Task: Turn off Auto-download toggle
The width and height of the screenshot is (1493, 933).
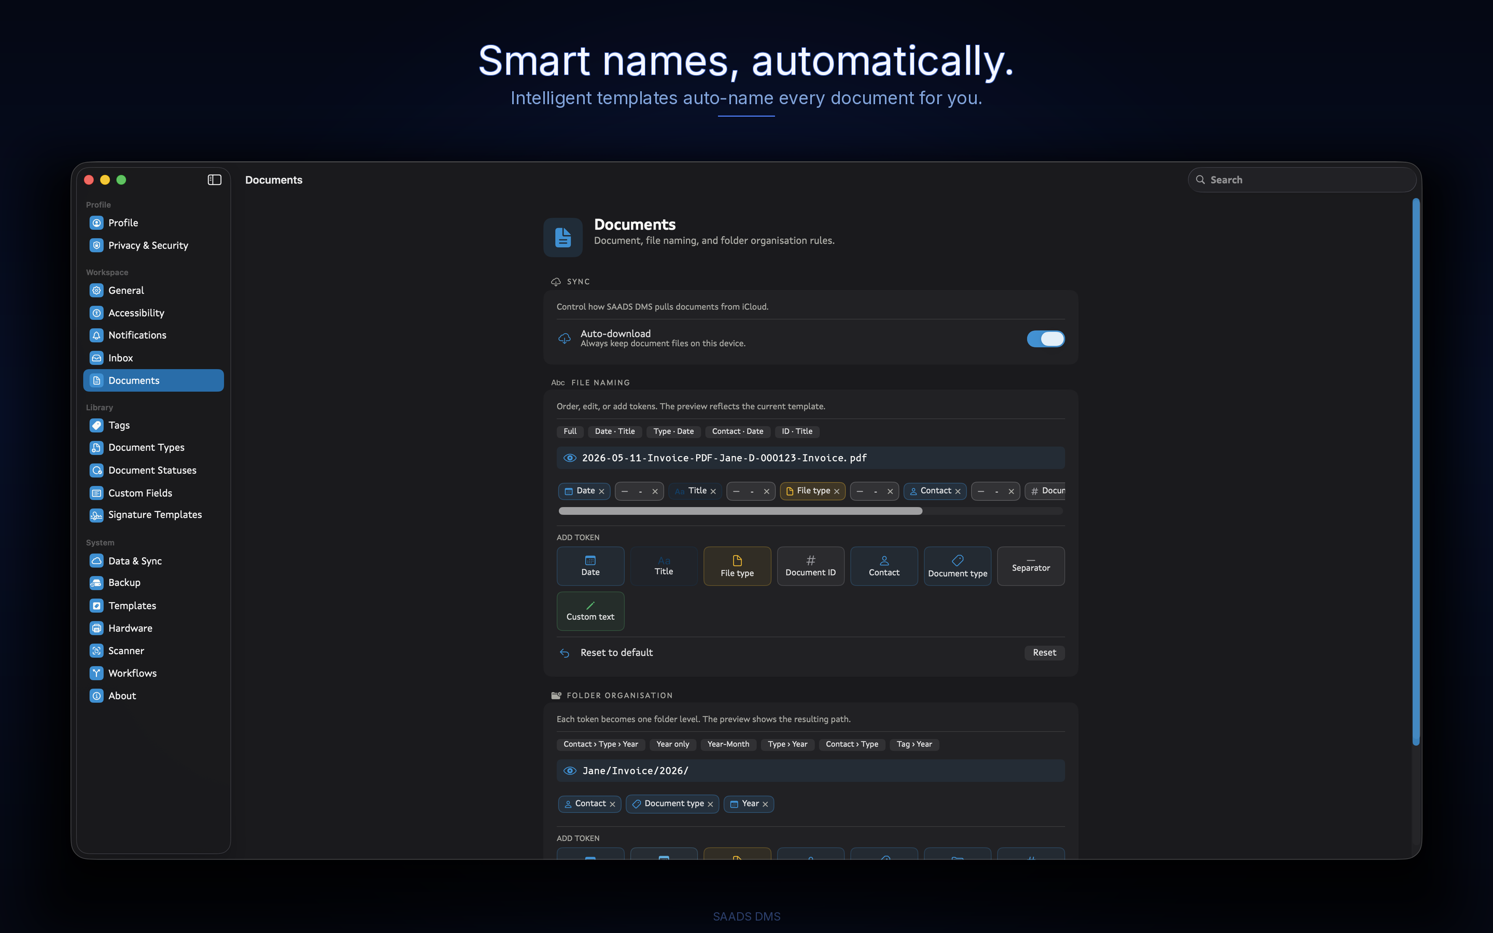Action: coord(1046,339)
